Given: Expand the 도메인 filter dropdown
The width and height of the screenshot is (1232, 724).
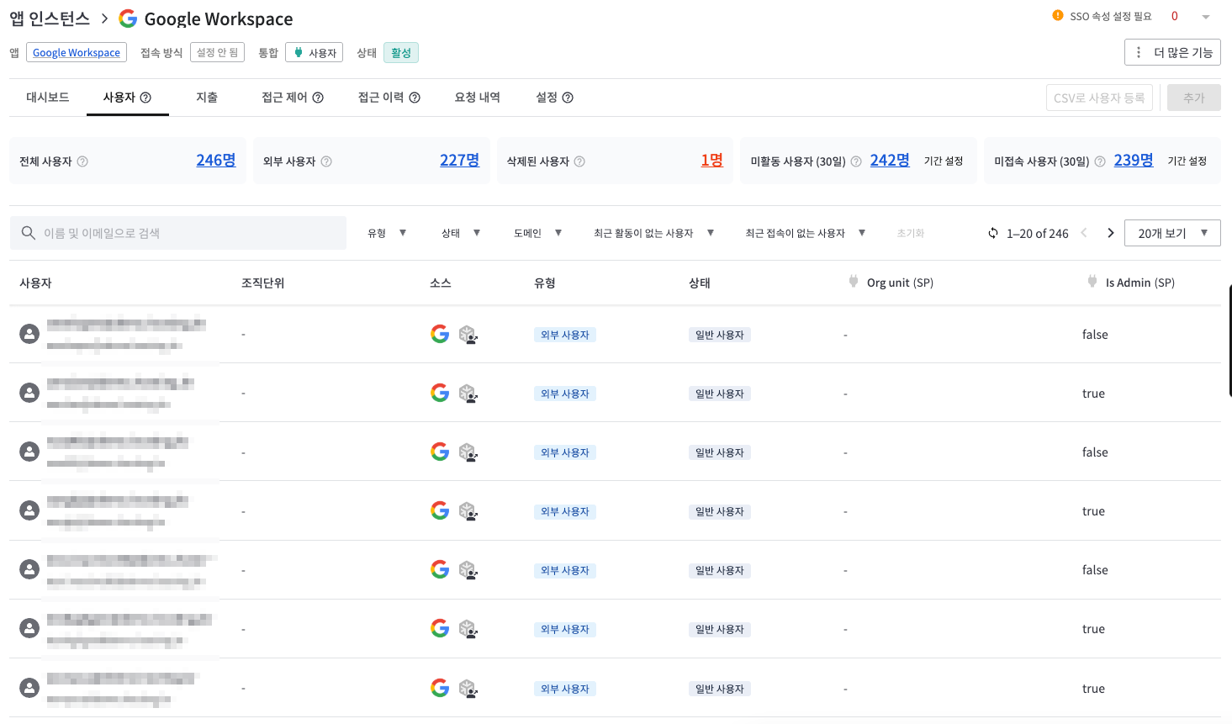Looking at the screenshot, I should pyautogui.click(x=537, y=233).
